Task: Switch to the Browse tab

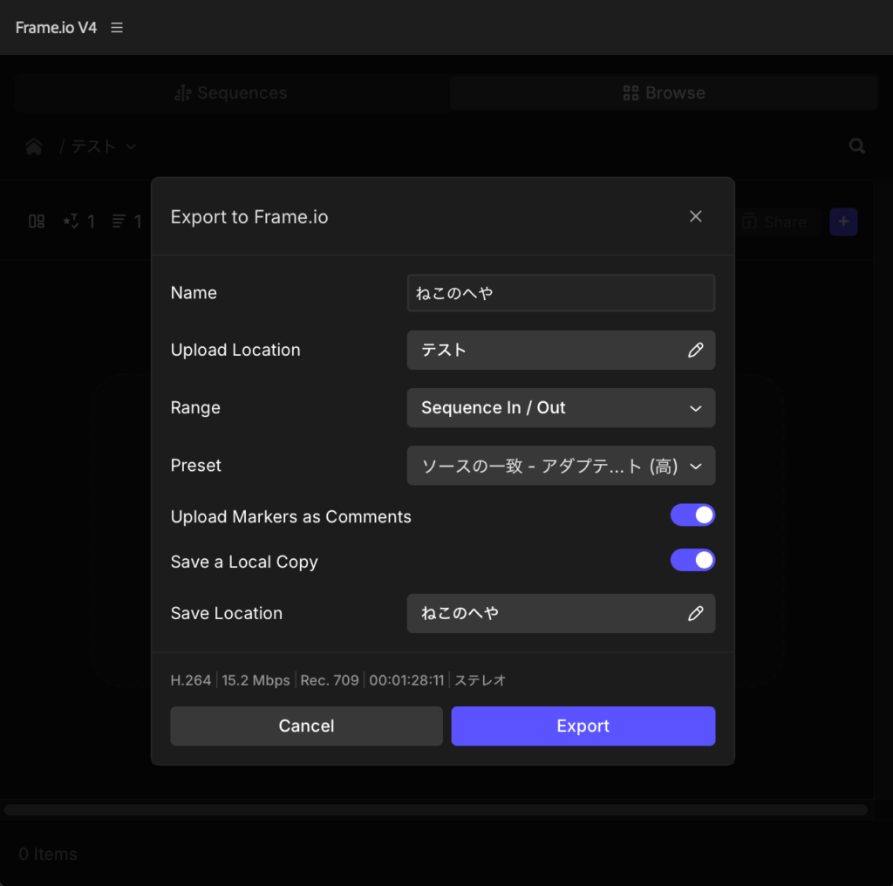Action: 664,93
